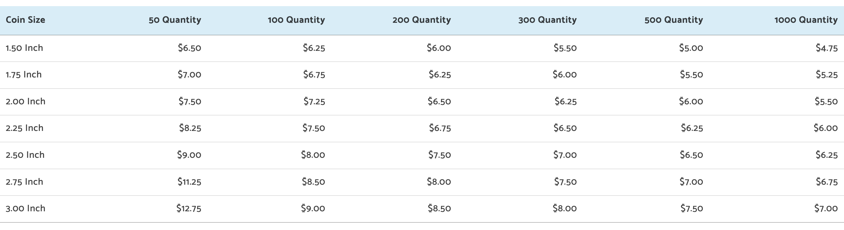This screenshot has height=230, width=844.
Task: Select the 200 Quantity header
Action: point(421,20)
